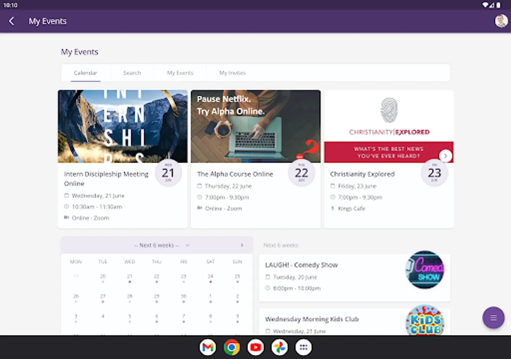Open the Kids Club round thumbnail
This screenshot has height=359, width=511.
(425, 320)
